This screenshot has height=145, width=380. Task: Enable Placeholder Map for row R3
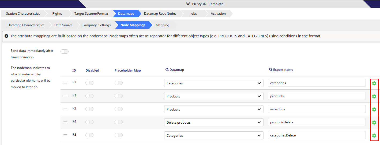(119, 109)
